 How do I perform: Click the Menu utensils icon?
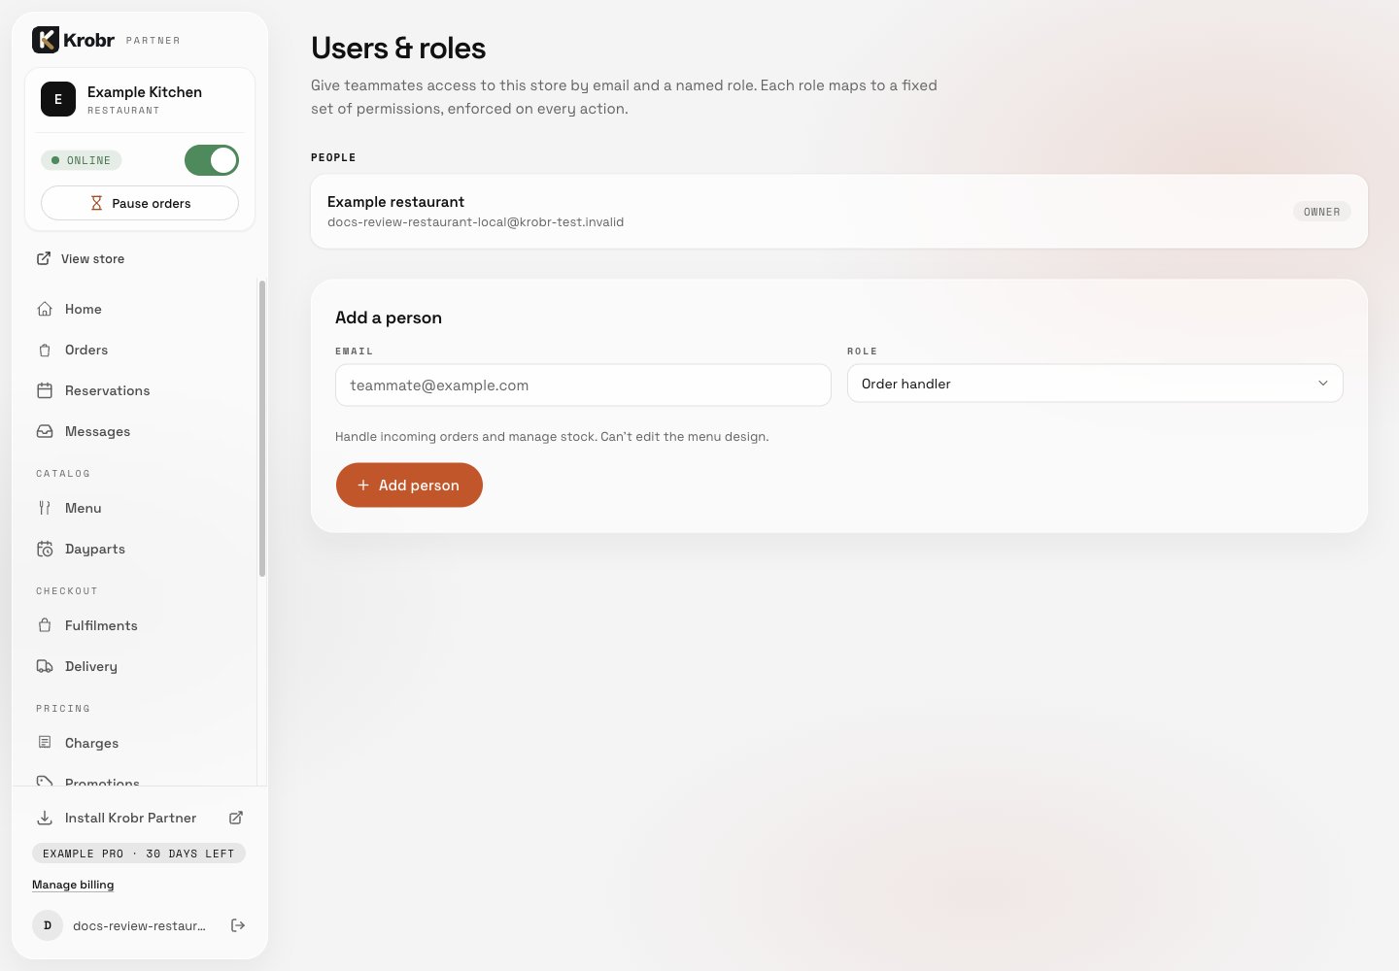(x=45, y=508)
